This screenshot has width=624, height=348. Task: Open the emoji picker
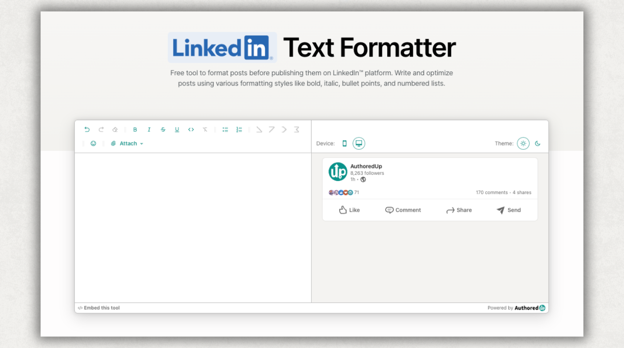(x=93, y=143)
